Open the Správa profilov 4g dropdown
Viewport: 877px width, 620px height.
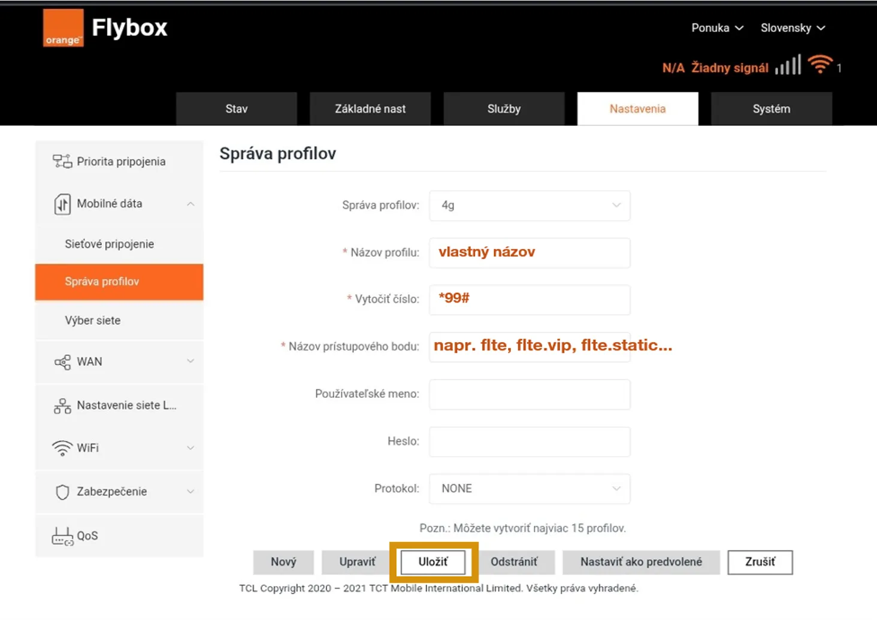click(530, 205)
